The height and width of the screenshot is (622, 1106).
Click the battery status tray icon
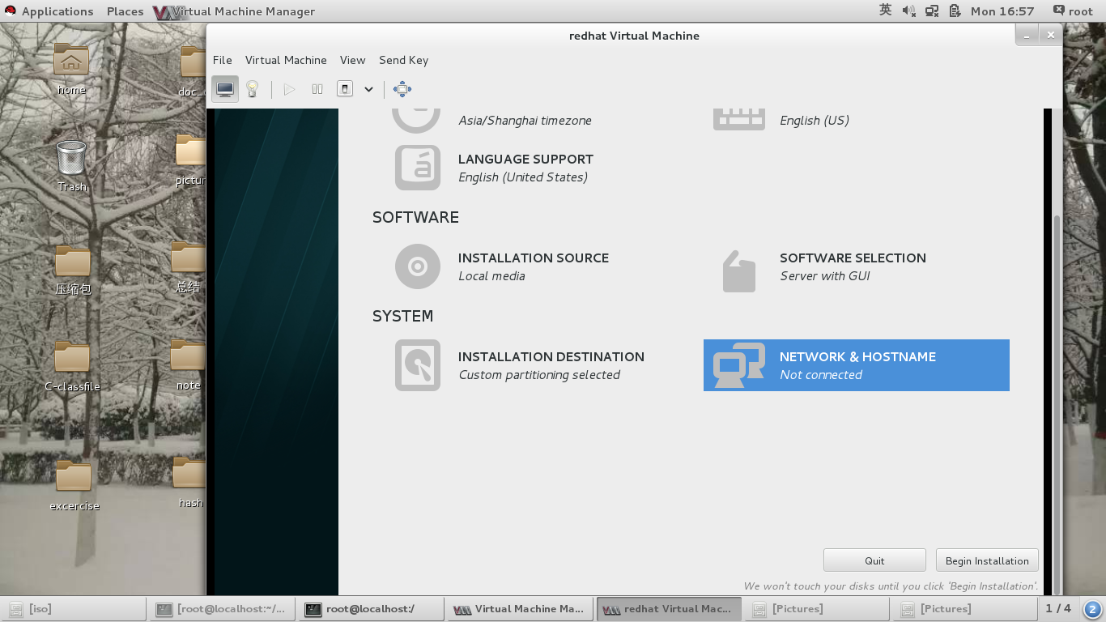point(955,11)
